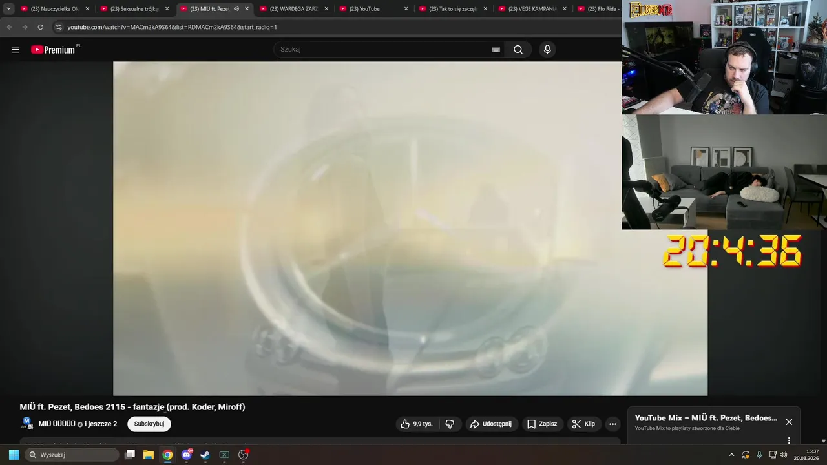Screen dimensions: 827x465
Task: Dislike the video with thumbs-down
Action: tap(450, 424)
